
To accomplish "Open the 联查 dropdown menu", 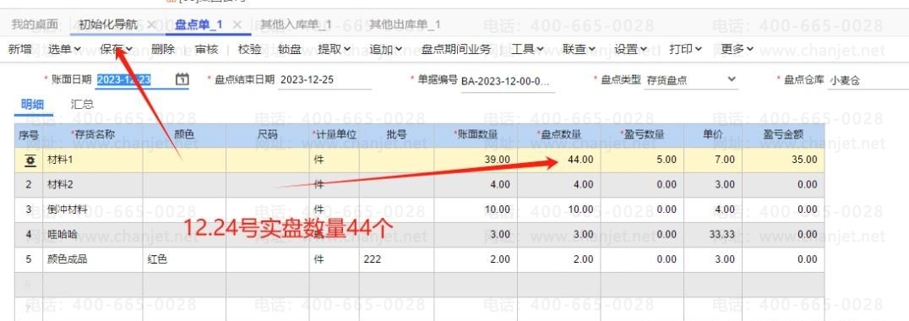I will point(580,49).
